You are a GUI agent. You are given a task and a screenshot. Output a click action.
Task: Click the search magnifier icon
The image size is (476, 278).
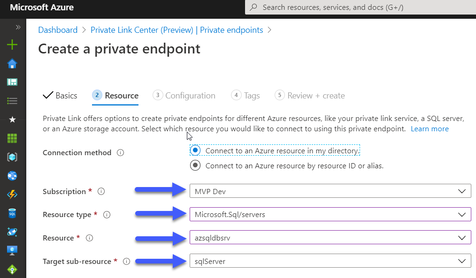(253, 8)
